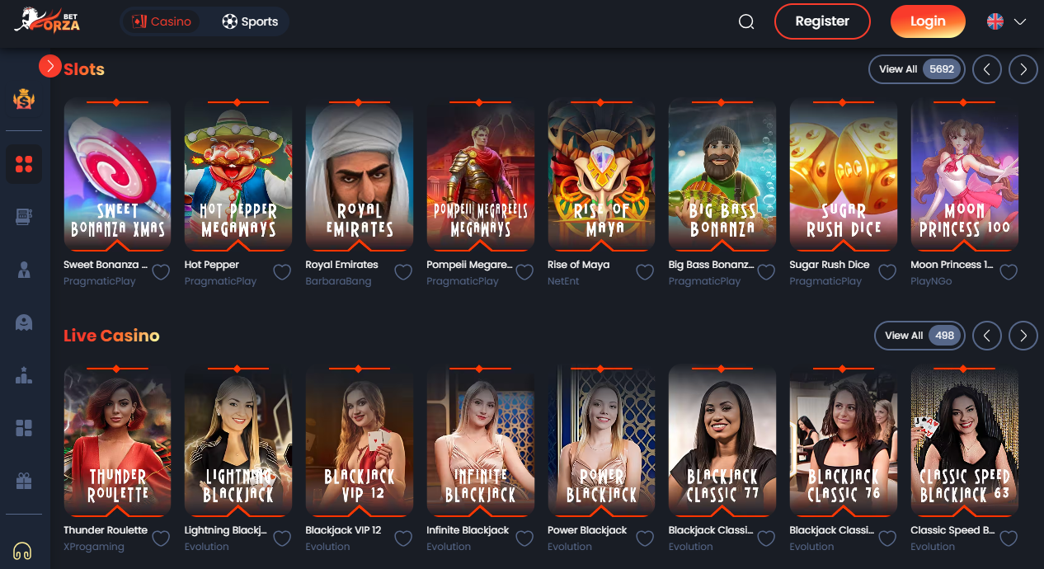Viewport: 1044px width, 569px height.
Task: Click the Register button
Action: [822, 21]
